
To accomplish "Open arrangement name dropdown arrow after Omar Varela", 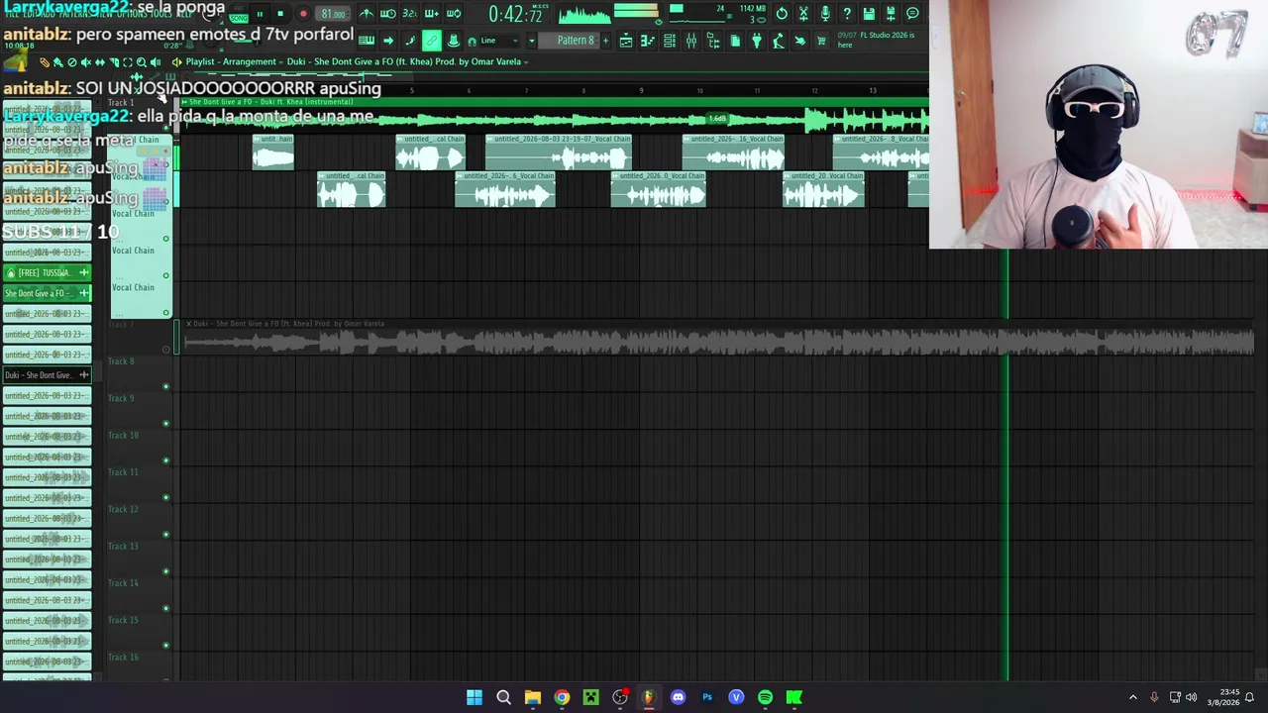I will point(526,61).
